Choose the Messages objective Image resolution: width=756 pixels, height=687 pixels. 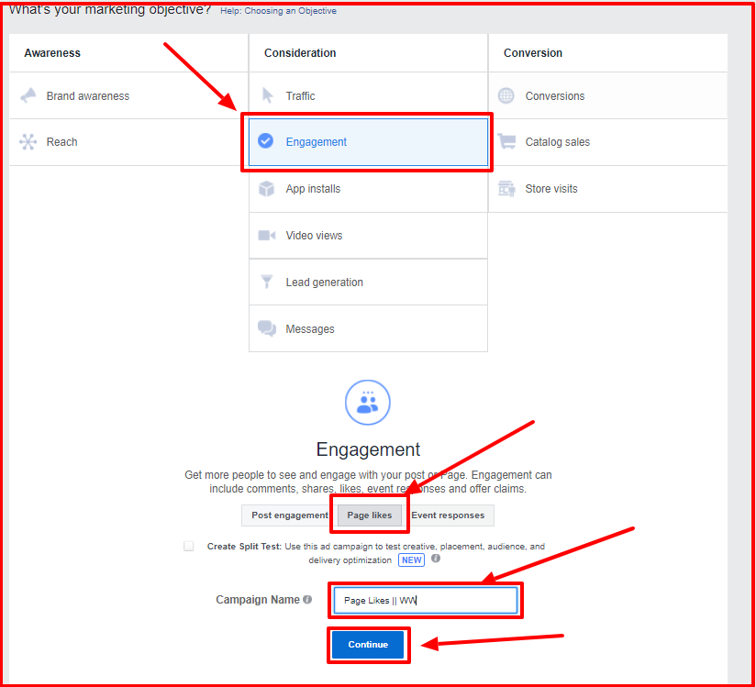(x=368, y=328)
